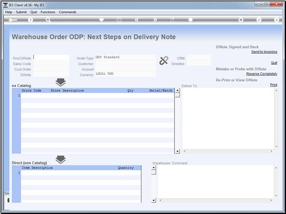Open the Commands menu
Screen dimensions: 286x214
point(68,12)
